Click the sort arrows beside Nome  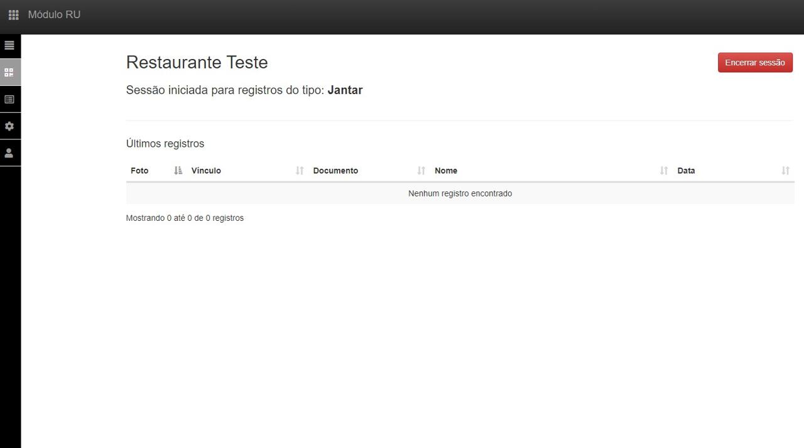coord(664,171)
